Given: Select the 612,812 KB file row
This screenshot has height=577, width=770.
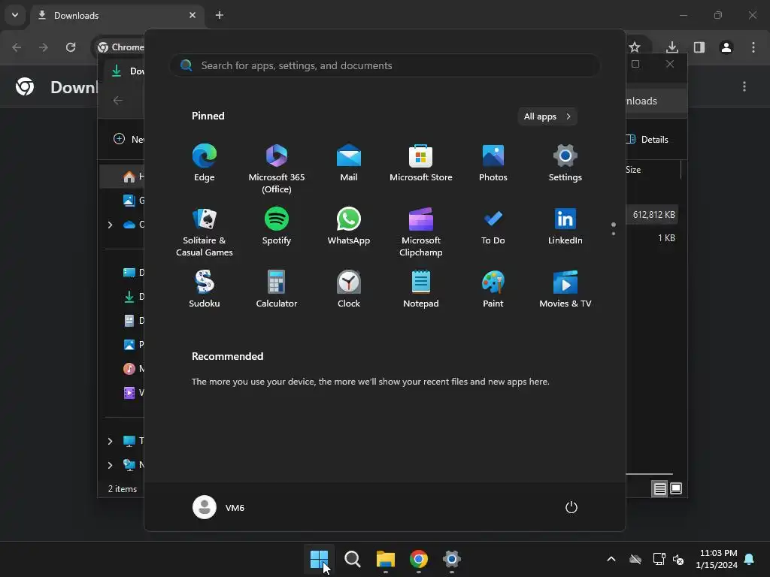Looking at the screenshot, I should (x=653, y=214).
